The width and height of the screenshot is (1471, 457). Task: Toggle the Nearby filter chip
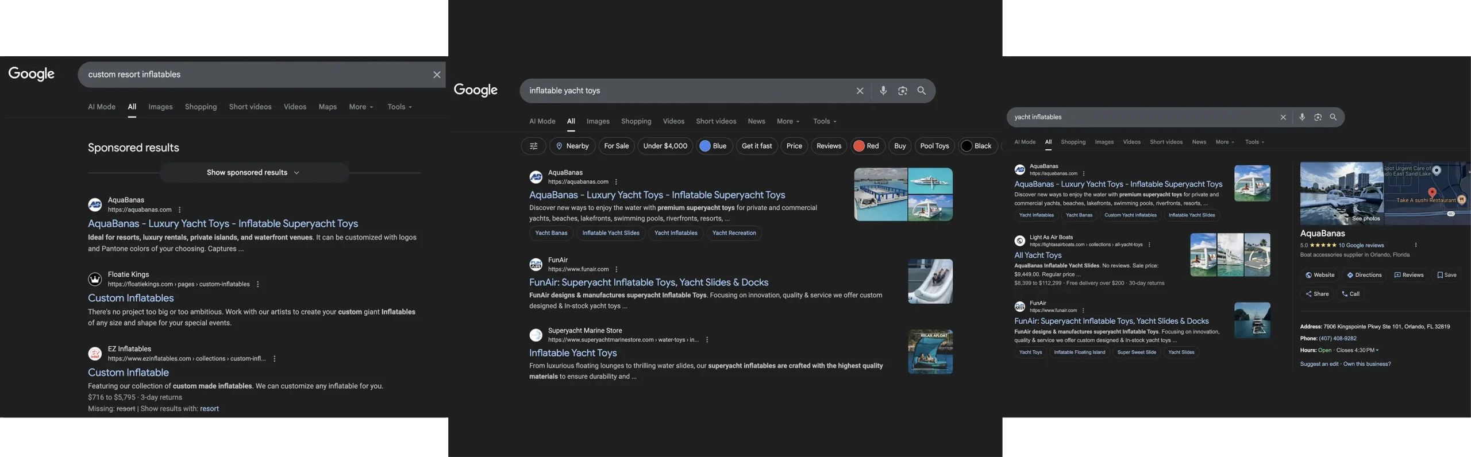coord(572,146)
